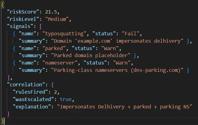The height and width of the screenshot is (125, 198).
Task: Click the closing square bracket of signals
Action: [x=9, y=78]
